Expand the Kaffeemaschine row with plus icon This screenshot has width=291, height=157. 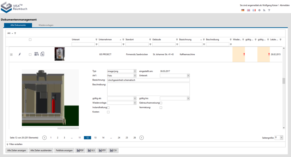(x=11, y=54)
